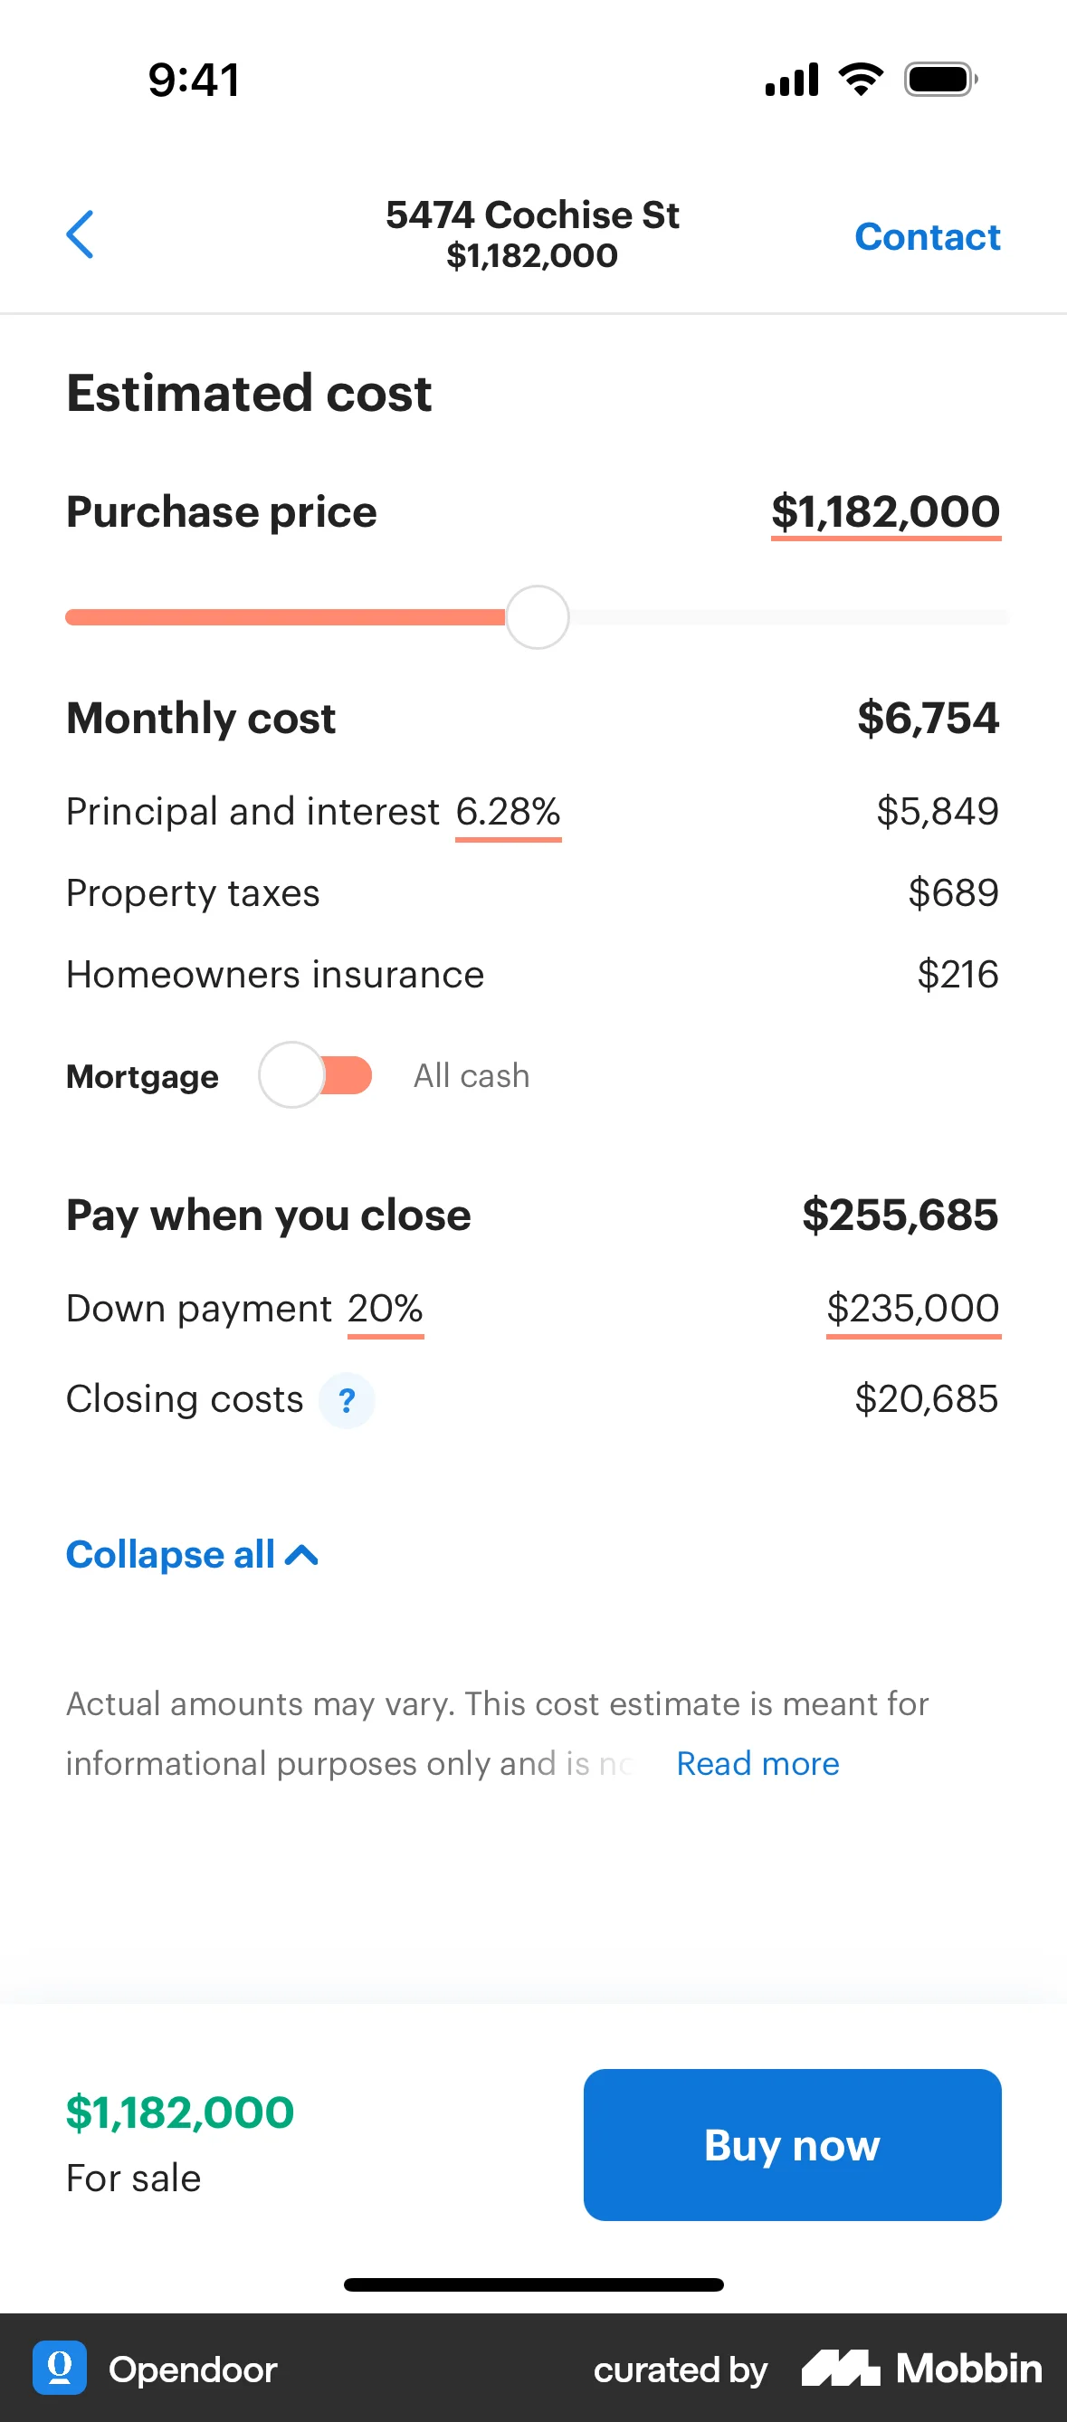Tap the cellular signal icon
Viewport: 1067px width, 2422px height.
pyautogui.click(x=792, y=80)
